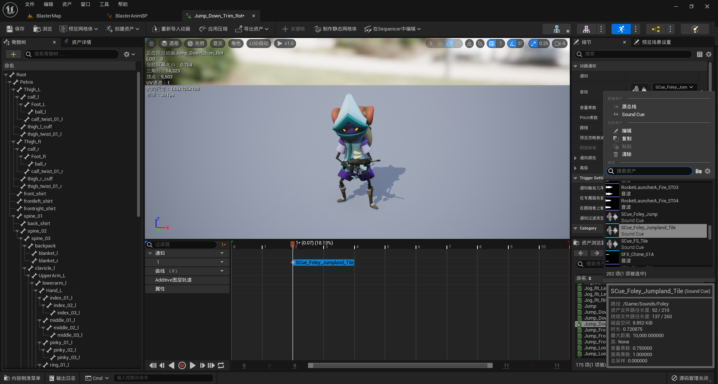Collapse the Thigh_L bone in tree
The height and width of the screenshot is (384, 718).
coord(13,90)
